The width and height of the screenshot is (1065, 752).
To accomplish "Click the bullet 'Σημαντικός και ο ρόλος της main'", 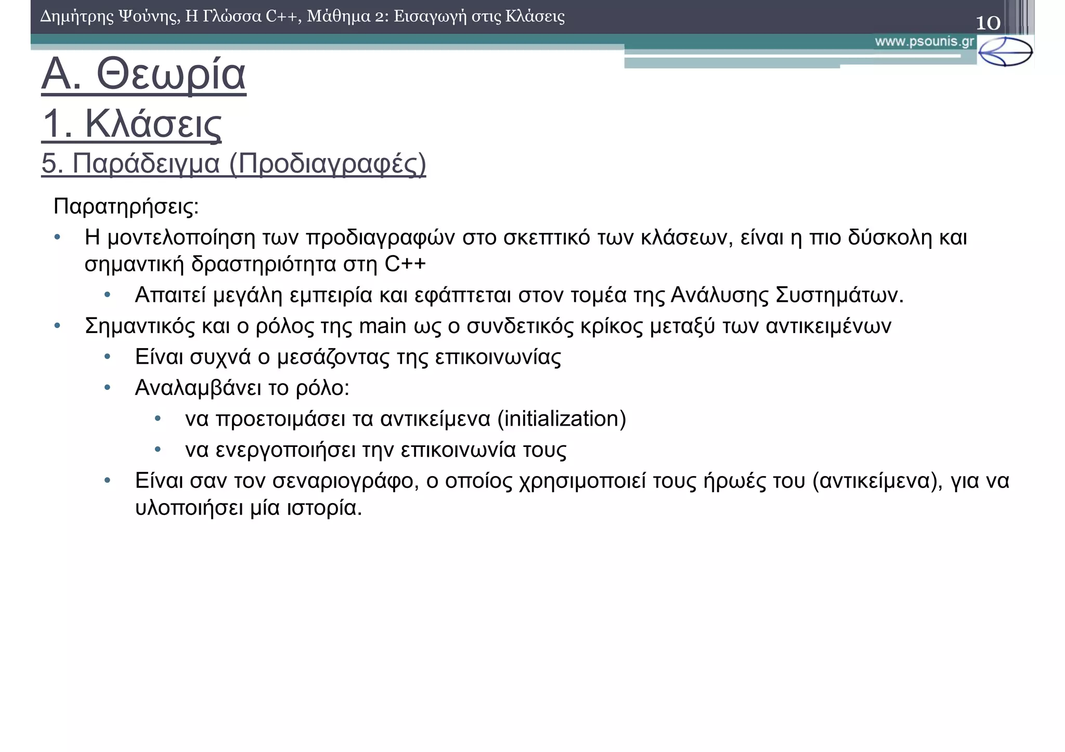I will (488, 326).
